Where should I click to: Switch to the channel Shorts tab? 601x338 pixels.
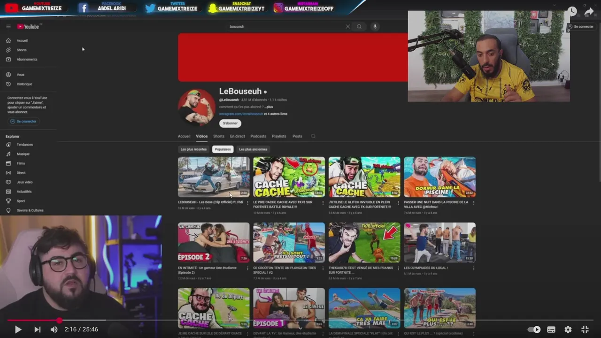pyautogui.click(x=219, y=136)
